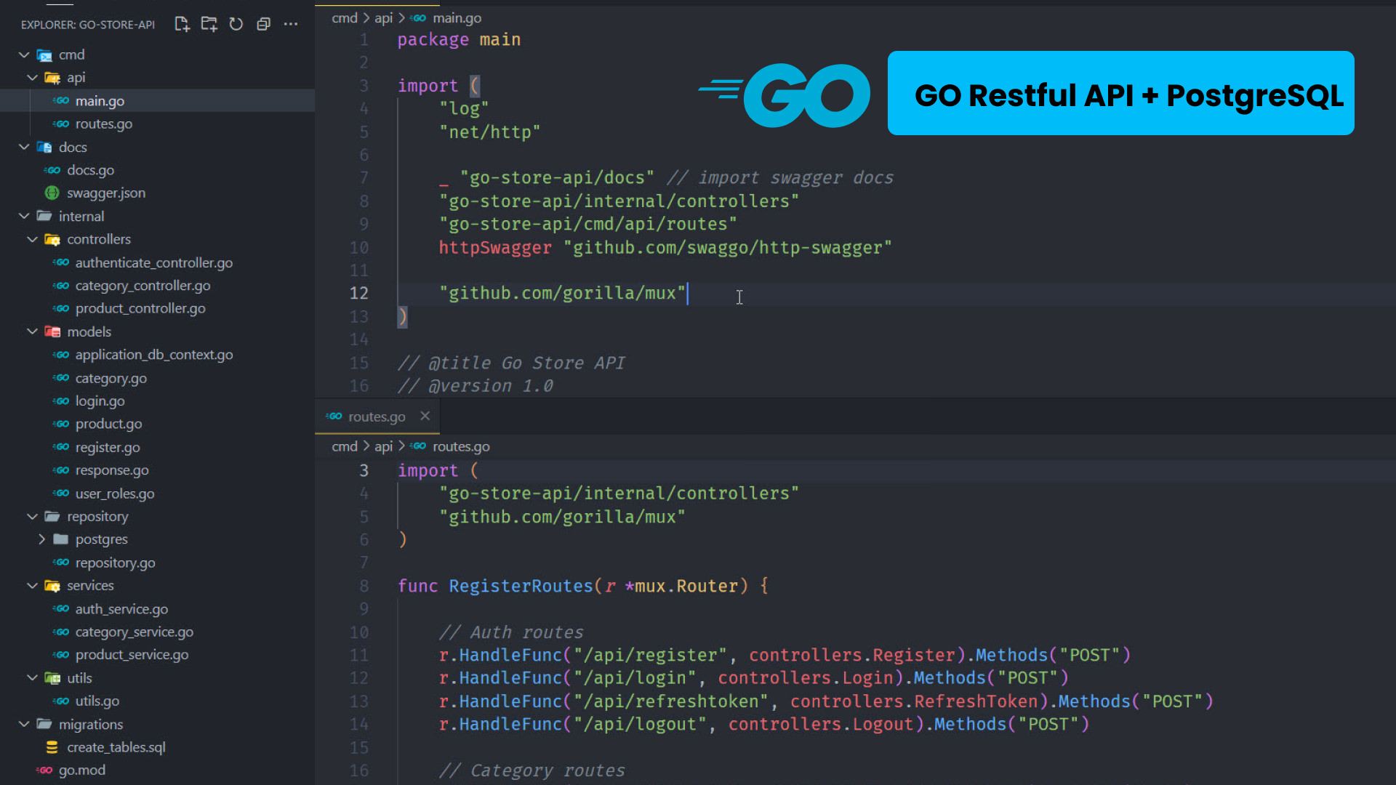
Task: Click the create_tables.sql database icon
Action: click(52, 747)
